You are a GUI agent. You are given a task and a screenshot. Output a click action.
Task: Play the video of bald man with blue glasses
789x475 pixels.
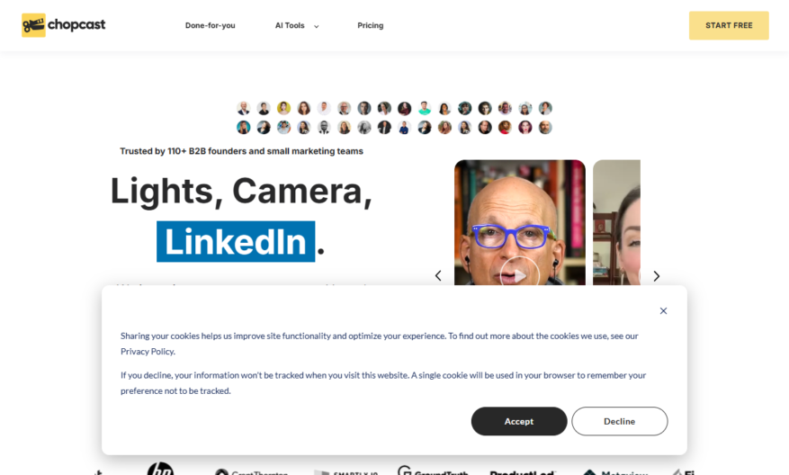click(520, 274)
